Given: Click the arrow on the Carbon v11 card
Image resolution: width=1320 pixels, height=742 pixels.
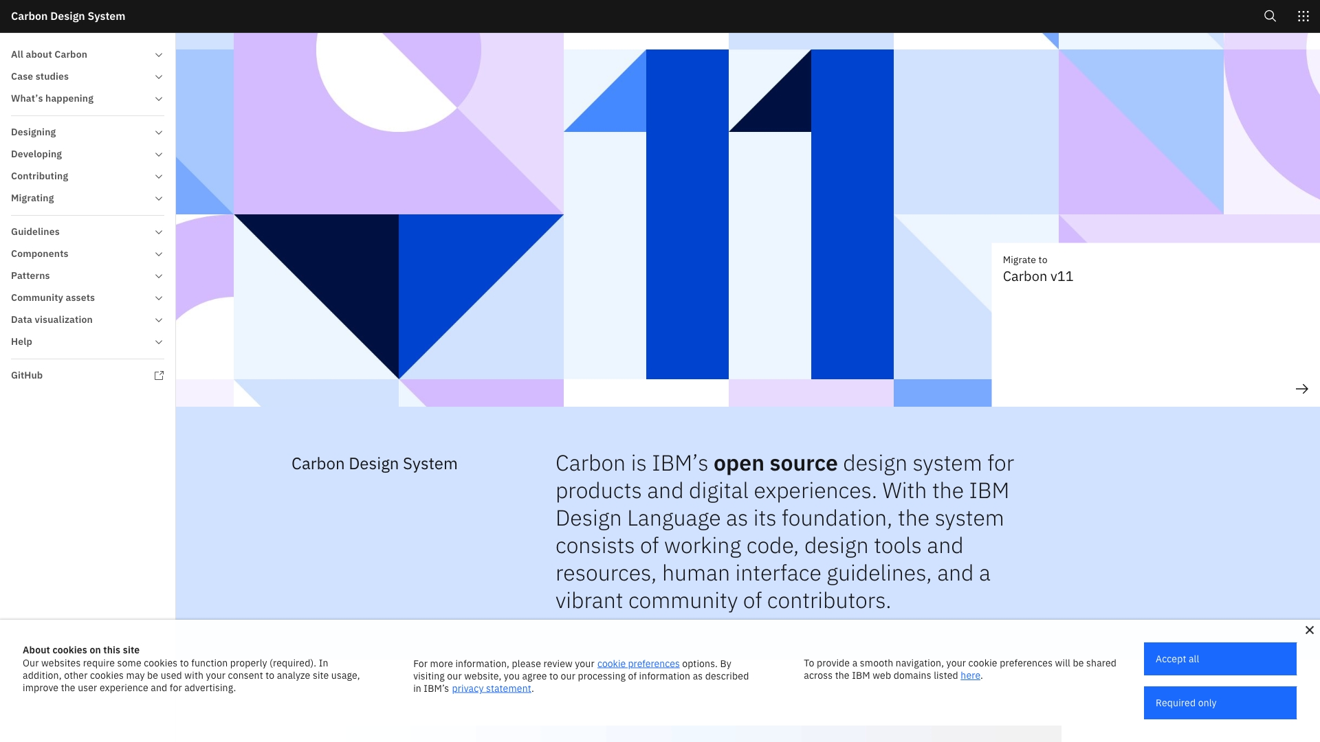Looking at the screenshot, I should coord(1301,389).
